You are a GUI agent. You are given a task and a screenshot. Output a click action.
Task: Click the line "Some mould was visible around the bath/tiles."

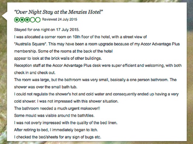[54, 116]
